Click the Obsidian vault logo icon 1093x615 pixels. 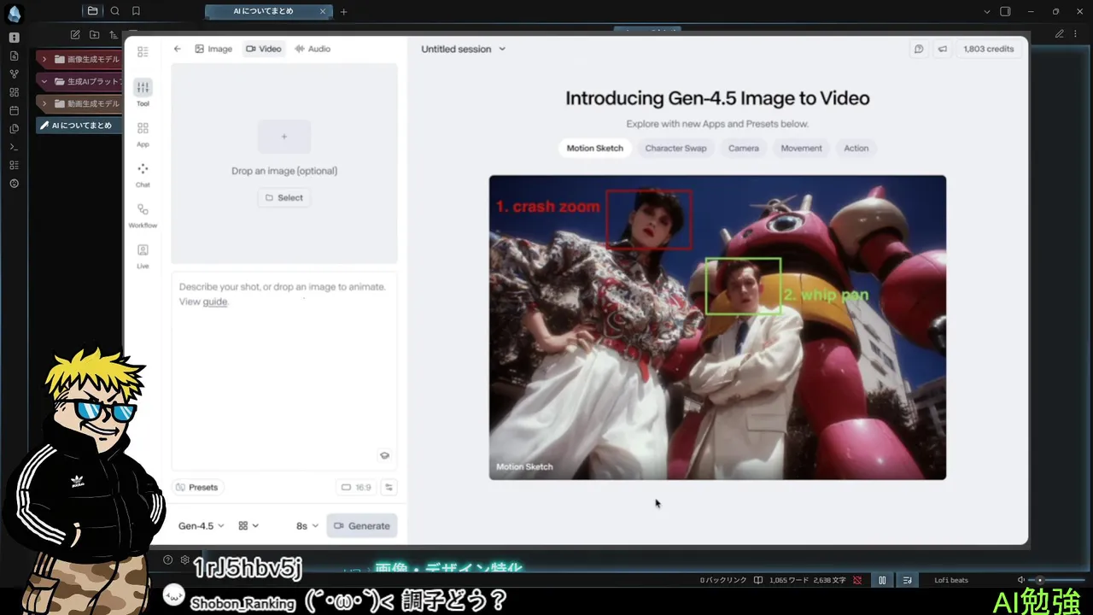pos(14,13)
